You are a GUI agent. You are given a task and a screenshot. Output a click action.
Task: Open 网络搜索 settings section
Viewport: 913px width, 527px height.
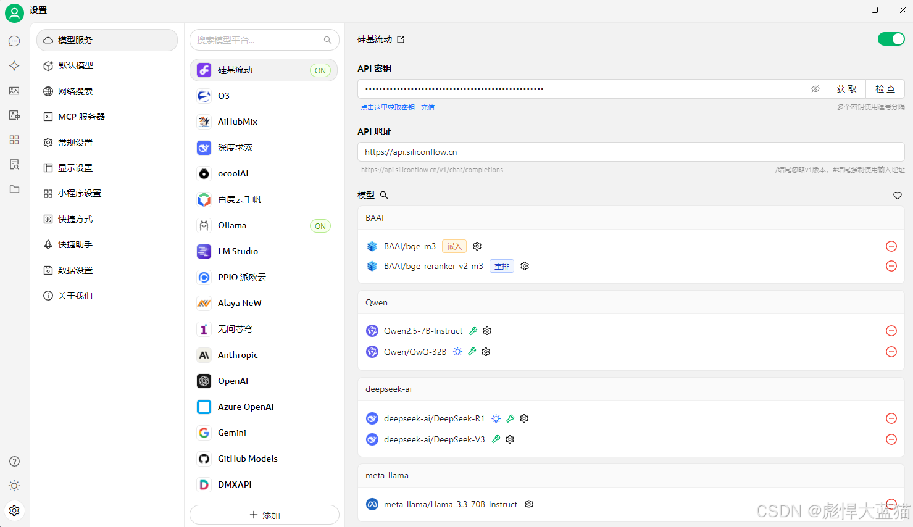pyautogui.click(x=107, y=91)
